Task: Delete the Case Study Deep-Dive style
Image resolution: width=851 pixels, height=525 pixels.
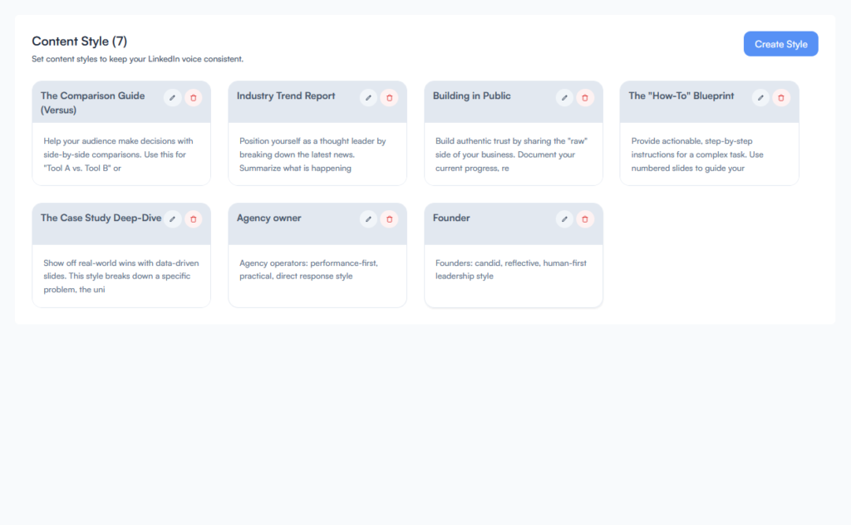Action: pyautogui.click(x=193, y=219)
